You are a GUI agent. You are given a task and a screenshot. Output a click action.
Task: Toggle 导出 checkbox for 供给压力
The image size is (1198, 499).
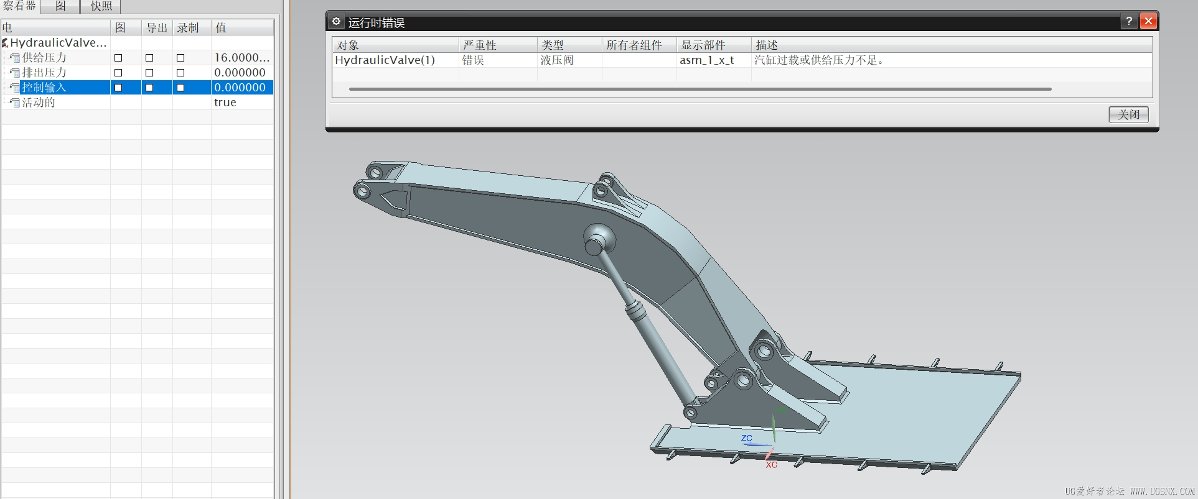149,58
